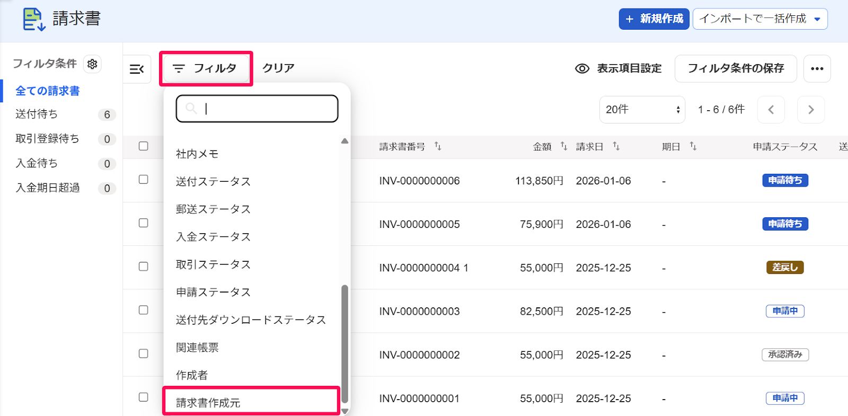Click the 承認済み status badge
Image resolution: width=848 pixels, height=416 pixels.
tap(785, 354)
